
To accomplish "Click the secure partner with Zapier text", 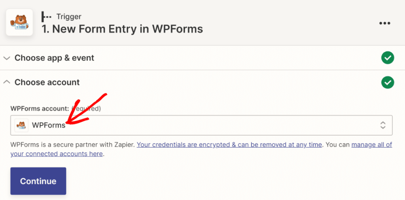I will pos(73,145).
